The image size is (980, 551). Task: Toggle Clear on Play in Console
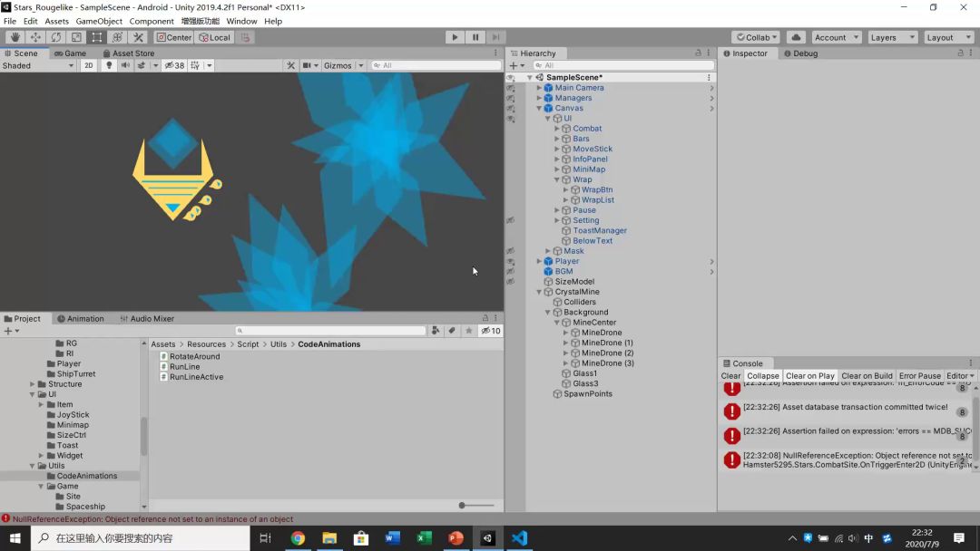(810, 376)
